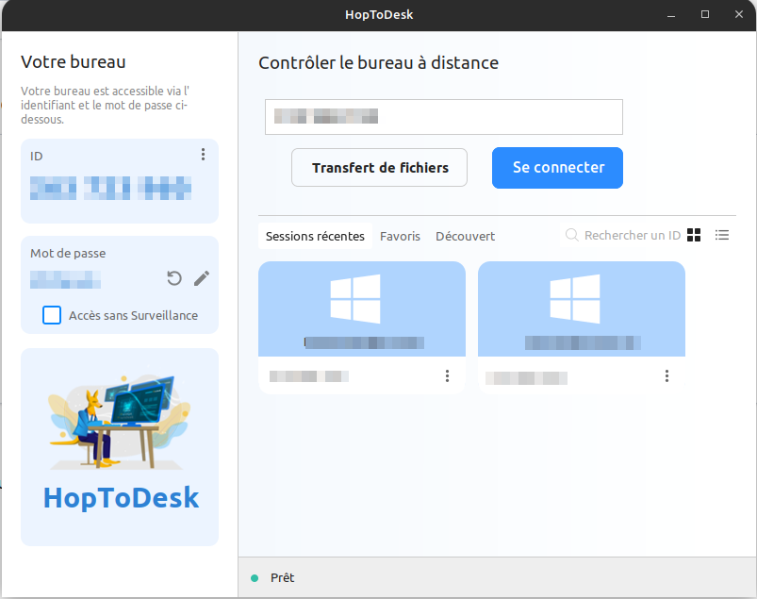
Task: Click the pencil icon to edit password
Action: (x=202, y=278)
